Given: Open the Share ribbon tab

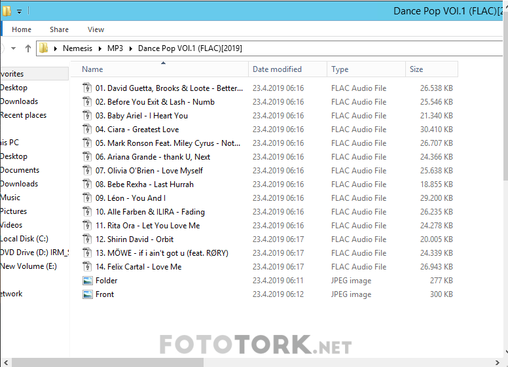Looking at the screenshot, I should coord(59,29).
